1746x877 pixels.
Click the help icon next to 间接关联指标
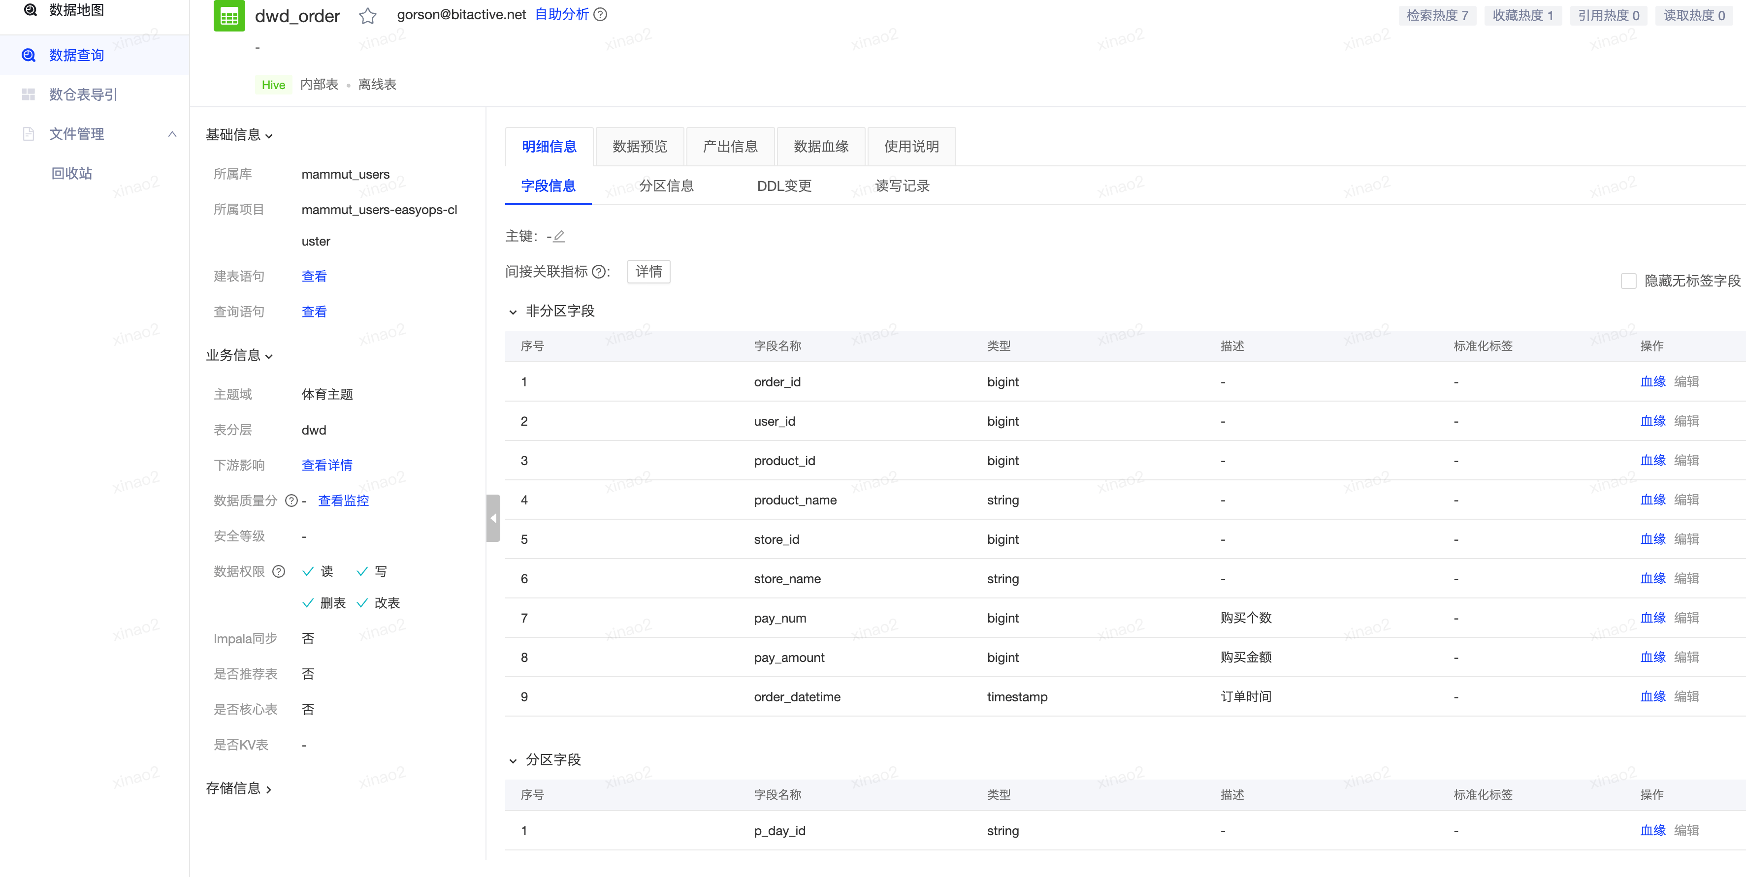point(598,272)
